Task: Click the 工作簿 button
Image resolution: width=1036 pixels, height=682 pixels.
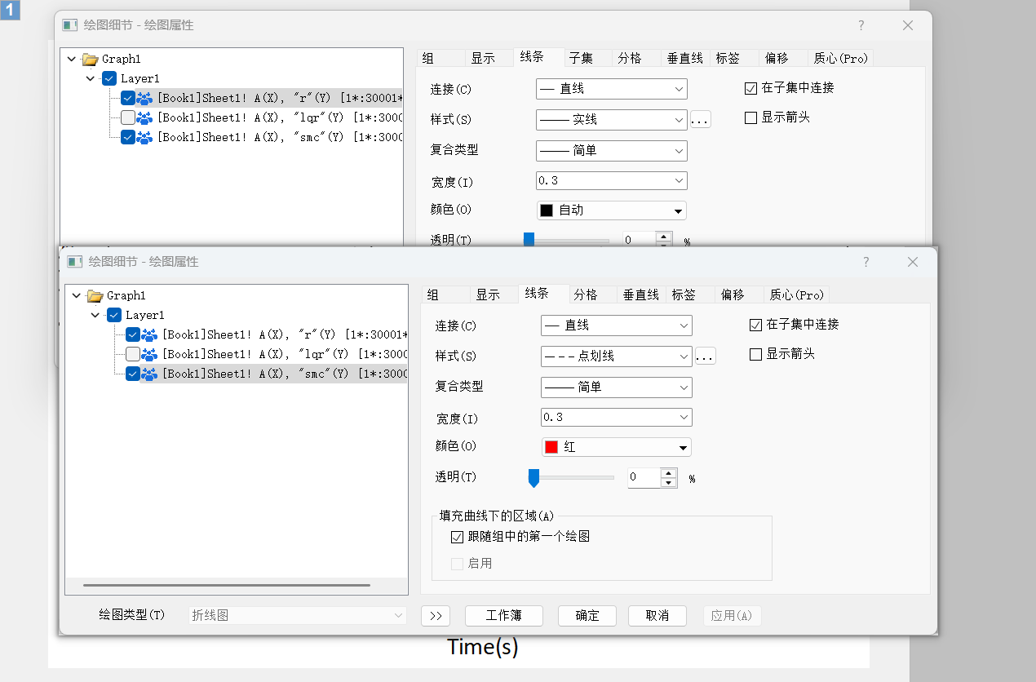Action: coord(503,615)
